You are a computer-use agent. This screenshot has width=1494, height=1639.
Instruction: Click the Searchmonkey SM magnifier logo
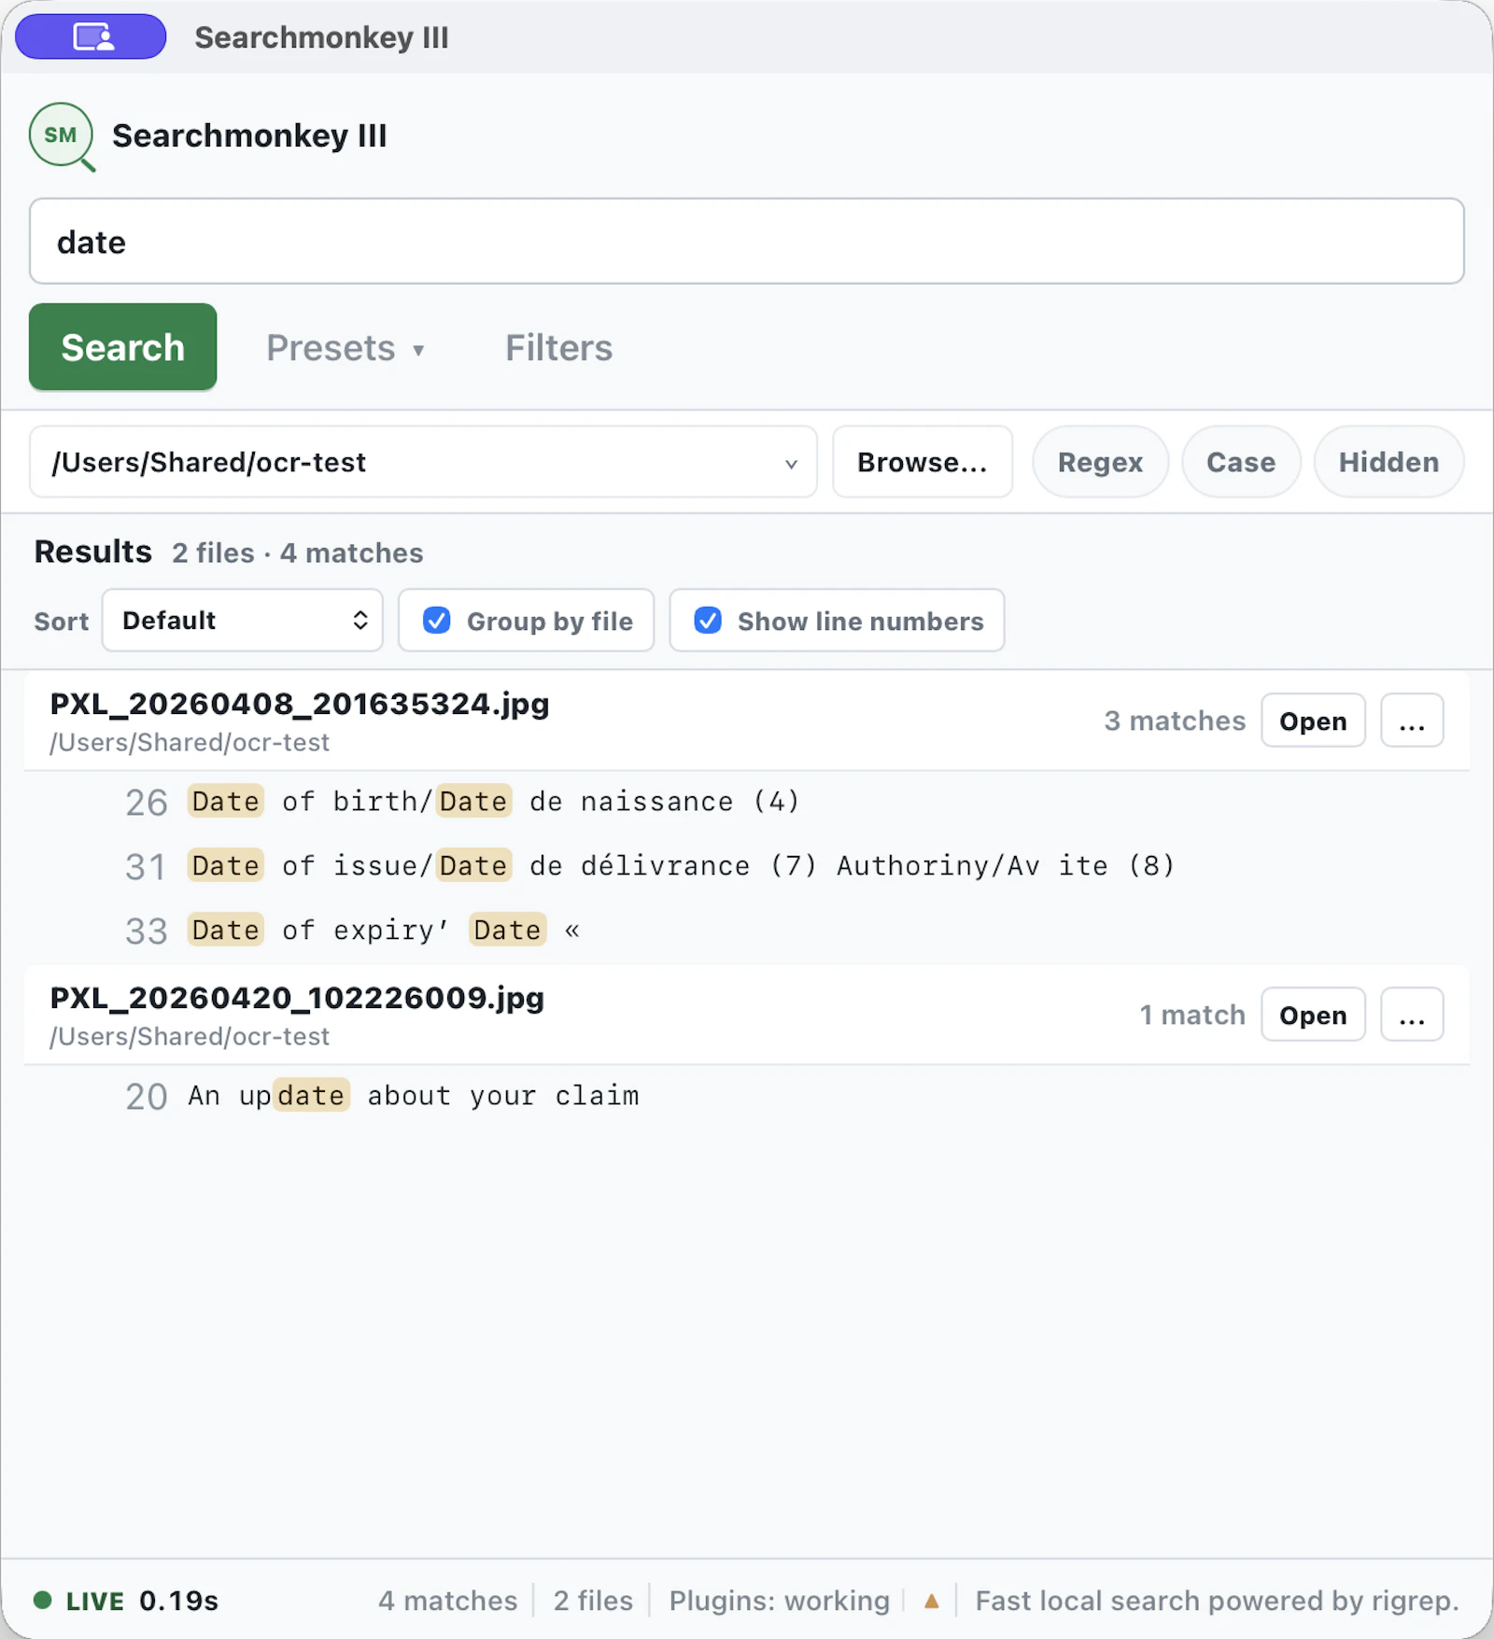coord(62,137)
